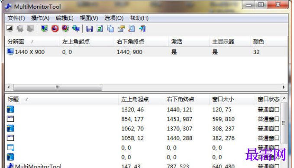Open the 操作(A) menu
This screenshot has width=294, height=168.
coord(40,18)
